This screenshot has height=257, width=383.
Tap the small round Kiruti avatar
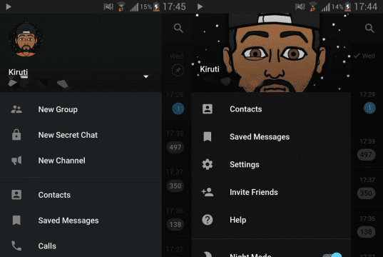tap(26, 39)
